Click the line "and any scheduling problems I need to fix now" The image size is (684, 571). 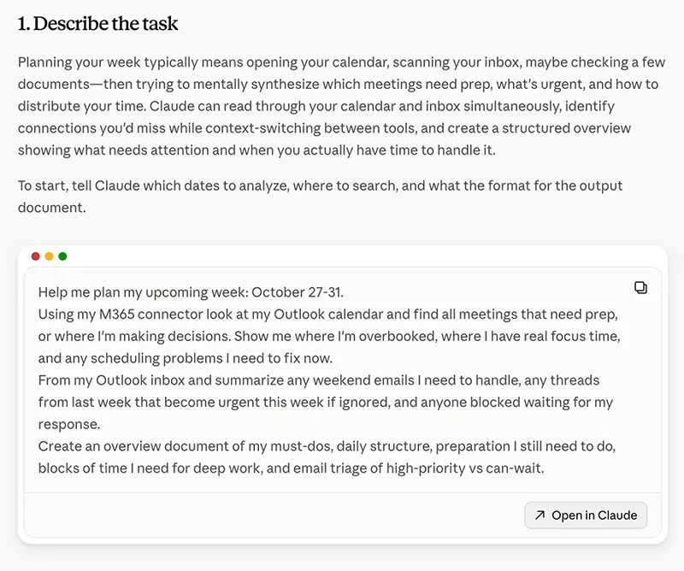tap(186, 358)
